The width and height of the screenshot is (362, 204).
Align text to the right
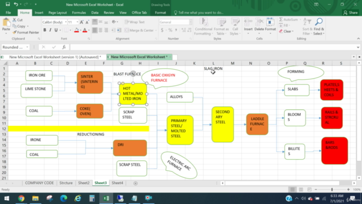click(x=106, y=30)
